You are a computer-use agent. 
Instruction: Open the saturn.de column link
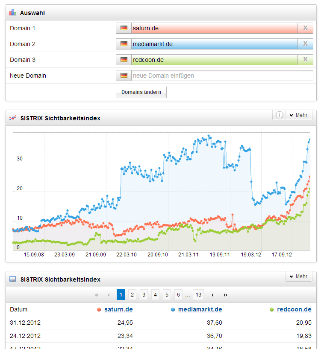[x=118, y=309]
